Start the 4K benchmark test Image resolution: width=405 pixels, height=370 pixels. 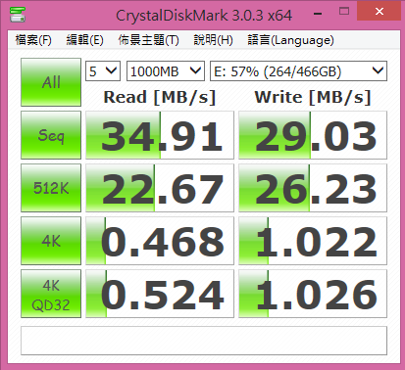pos(51,241)
